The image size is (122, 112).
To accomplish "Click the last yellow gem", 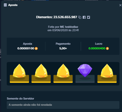I will point(107,71).
